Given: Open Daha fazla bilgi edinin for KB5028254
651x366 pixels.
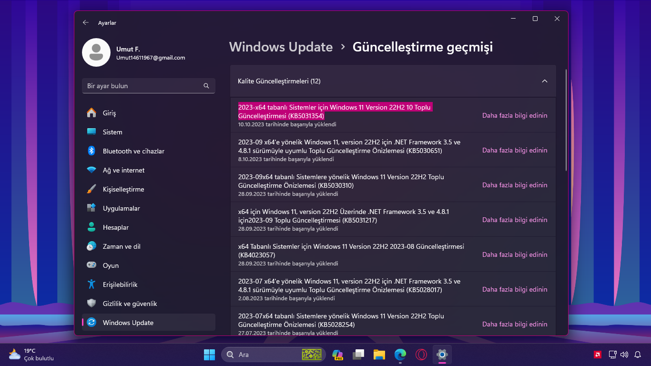Looking at the screenshot, I should [x=515, y=324].
